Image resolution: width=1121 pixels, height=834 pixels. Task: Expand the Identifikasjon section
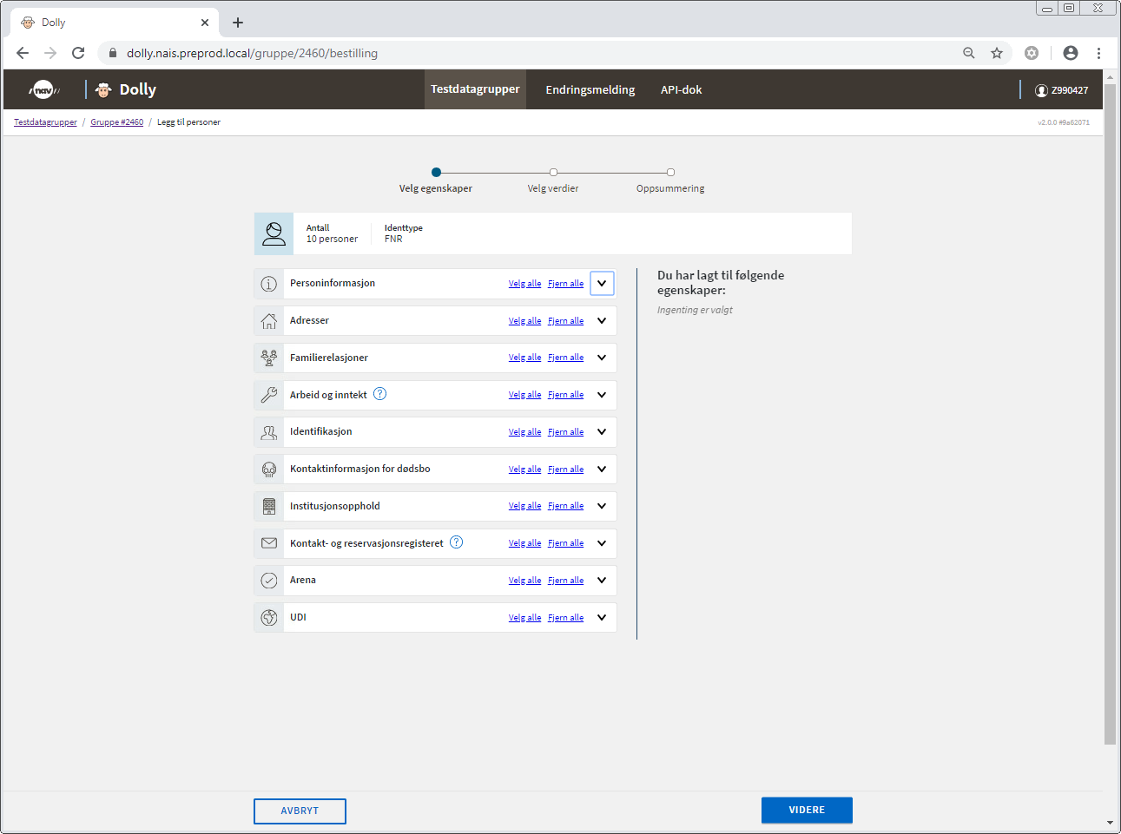[602, 432]
